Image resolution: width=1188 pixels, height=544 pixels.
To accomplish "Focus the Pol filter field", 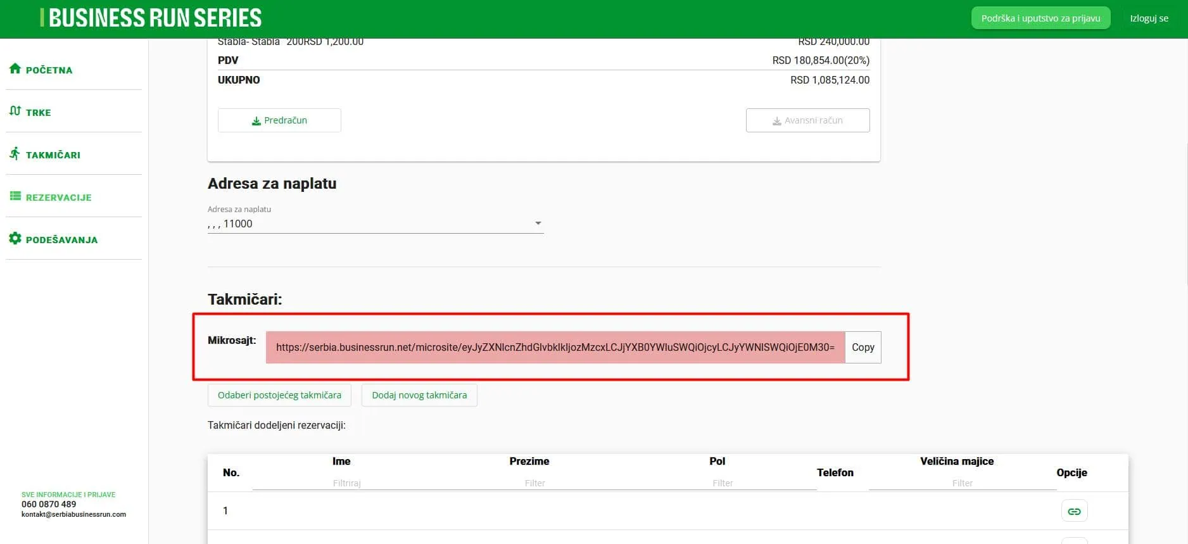I will click(723, 483).
